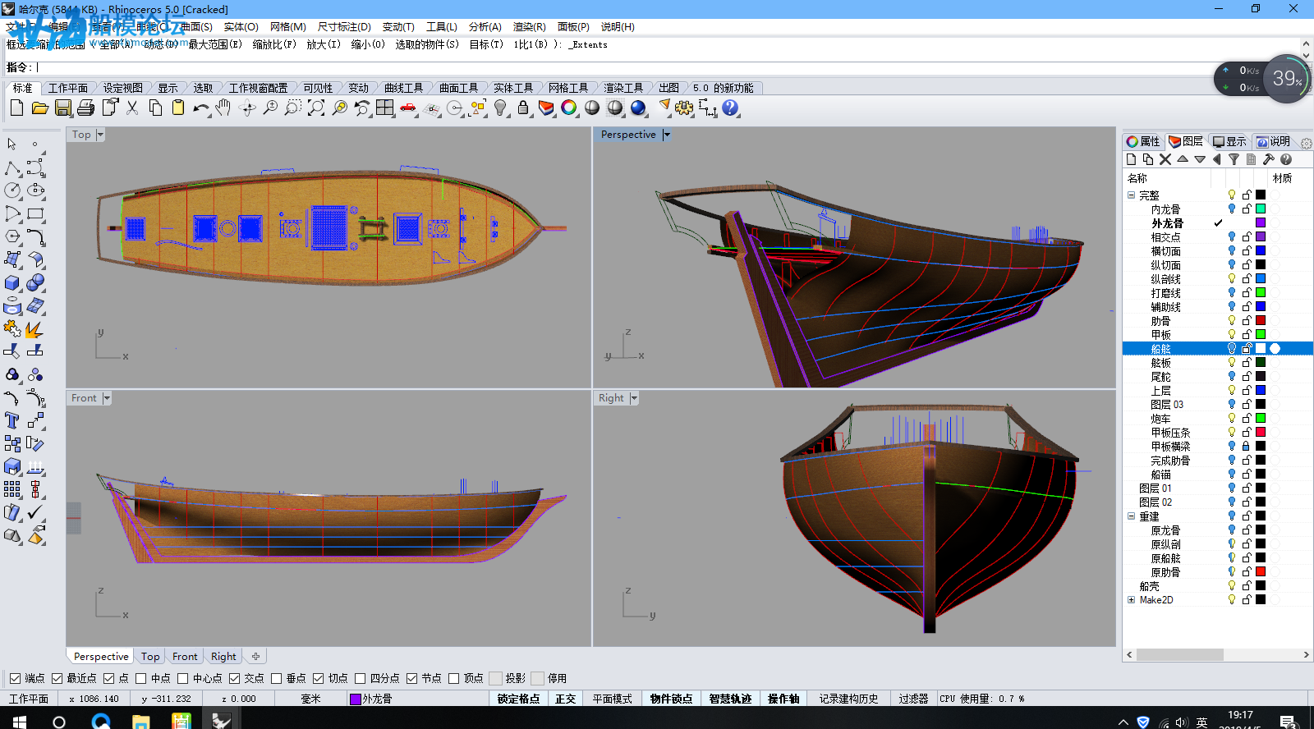Move layer up with triangle icon
The image size is (1314, 729).
pos(1183,159)
